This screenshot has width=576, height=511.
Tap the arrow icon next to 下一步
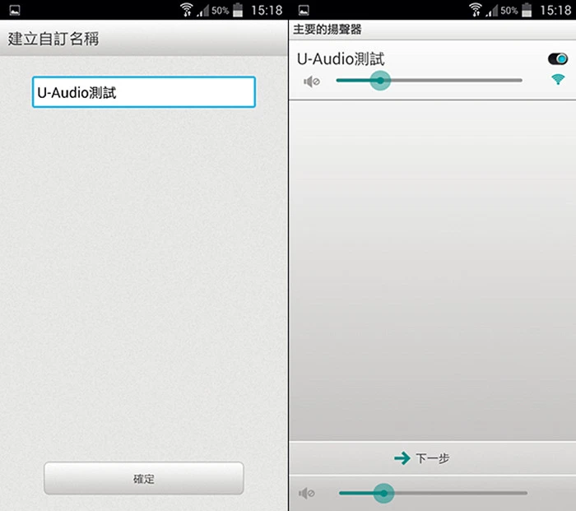[x=402, y=458]
